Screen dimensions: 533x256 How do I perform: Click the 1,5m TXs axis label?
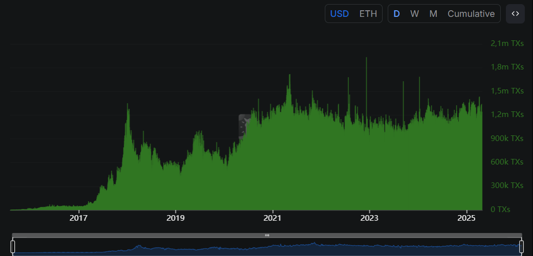coord(507,90)
